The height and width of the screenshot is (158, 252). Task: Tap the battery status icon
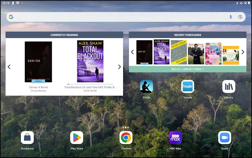(249, 3)
